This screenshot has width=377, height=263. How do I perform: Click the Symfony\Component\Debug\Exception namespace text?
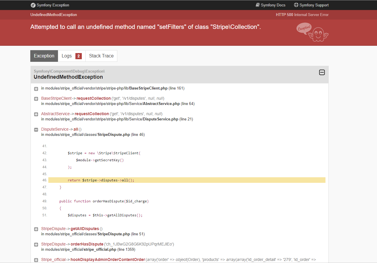click(x=69, y=71)
